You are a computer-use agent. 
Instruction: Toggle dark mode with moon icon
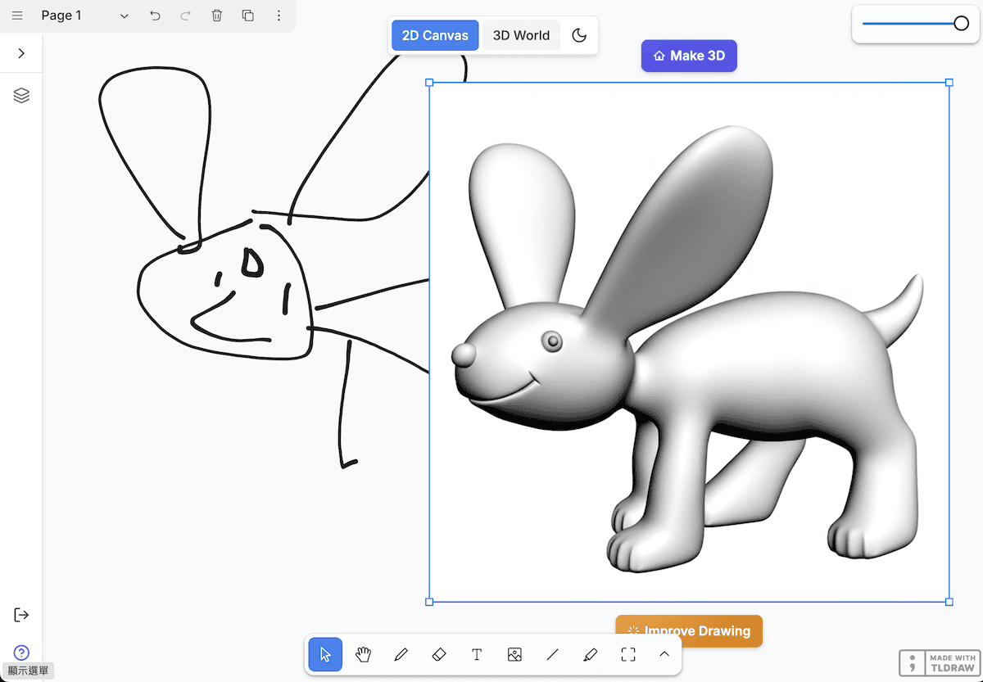click(x=579, y=35)
